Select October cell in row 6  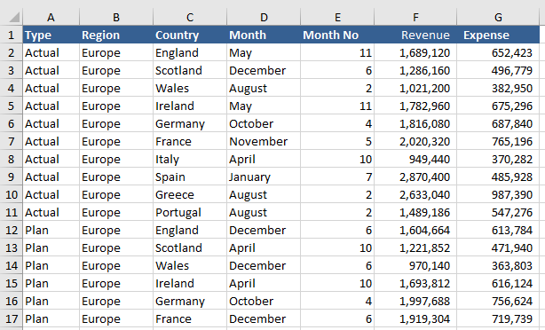point(264,123)
